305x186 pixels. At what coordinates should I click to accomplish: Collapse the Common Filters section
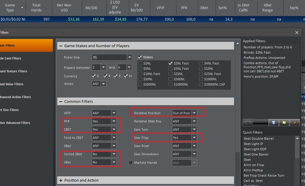click(61, 101)
